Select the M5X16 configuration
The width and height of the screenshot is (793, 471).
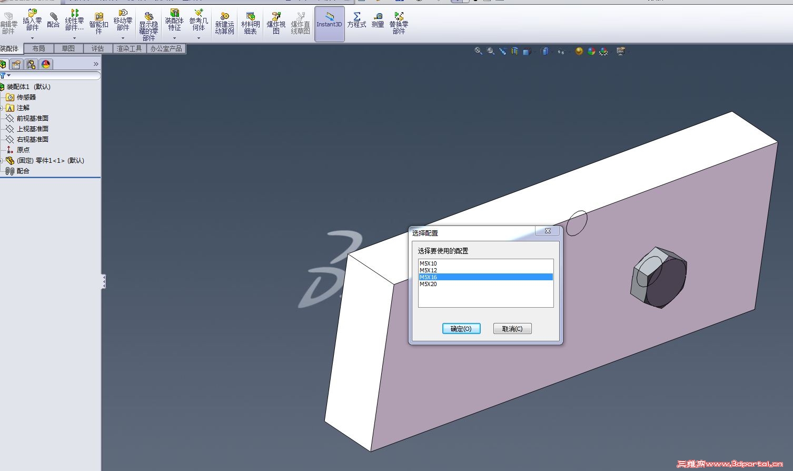pos(485,277)
